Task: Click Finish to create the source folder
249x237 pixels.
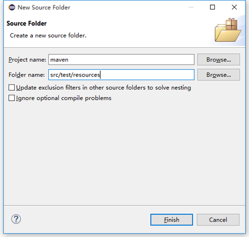Action: (171, 220)
